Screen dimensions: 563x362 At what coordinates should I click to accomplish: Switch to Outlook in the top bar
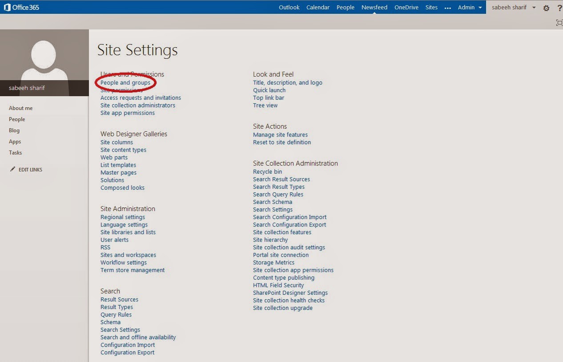pyautogui.click(x=289, y=7)
